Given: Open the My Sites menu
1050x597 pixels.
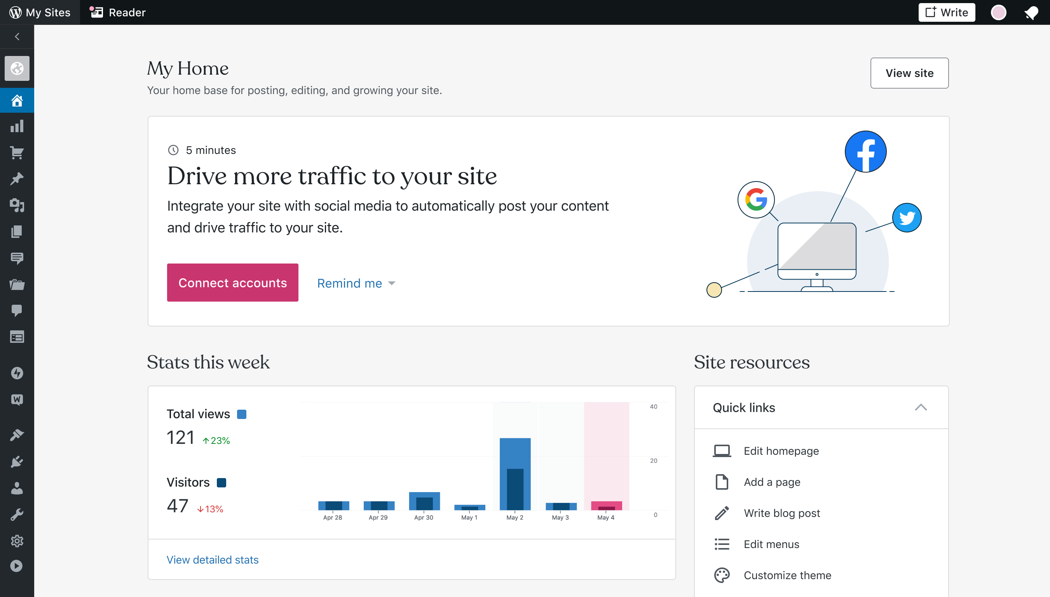Looking at the screenshot, I should [40, 12].
